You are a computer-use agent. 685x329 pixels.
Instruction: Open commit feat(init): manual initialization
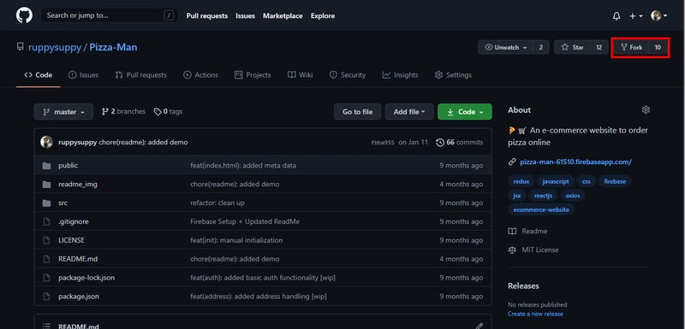pos(236,240)
